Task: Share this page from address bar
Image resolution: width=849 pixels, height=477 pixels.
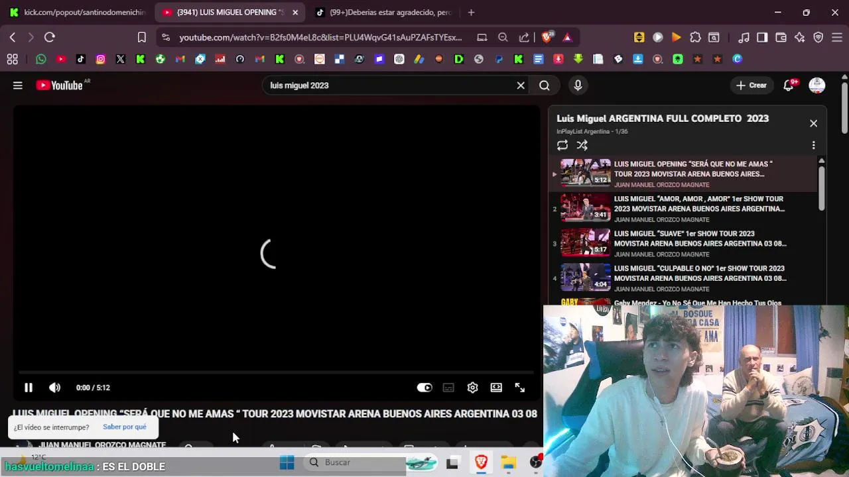Action: click(524, 38)
